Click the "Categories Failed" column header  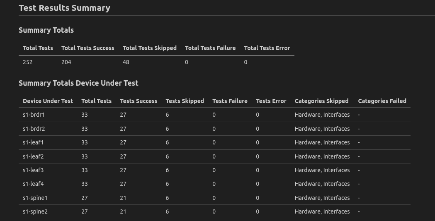pyautogui.click(x=382, y=101)
